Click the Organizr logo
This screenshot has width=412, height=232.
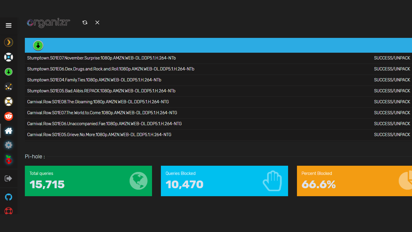point(49,23)
